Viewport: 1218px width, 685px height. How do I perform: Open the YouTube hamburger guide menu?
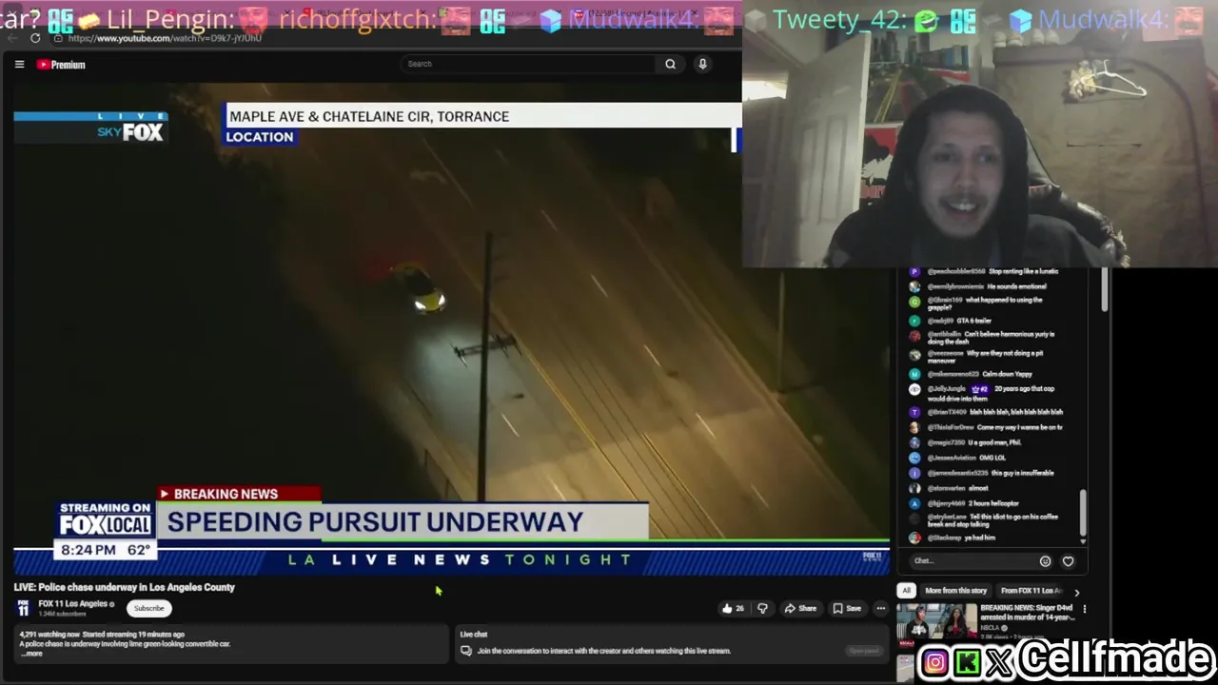(19, 65)
